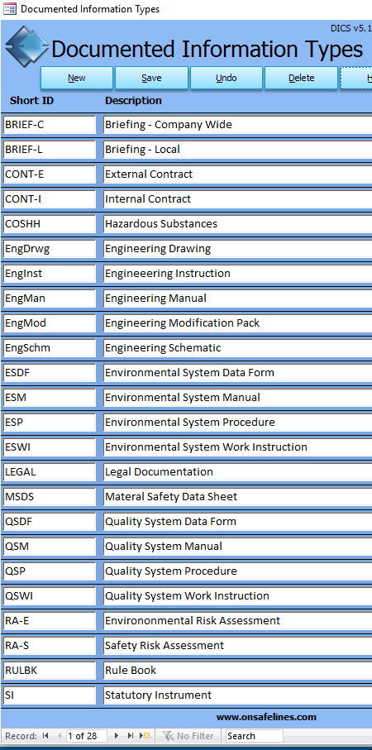Edit the Engineering Modification Pack description
Image resolution: width=372 pixels, height=750 pixels.
(237, 323)
